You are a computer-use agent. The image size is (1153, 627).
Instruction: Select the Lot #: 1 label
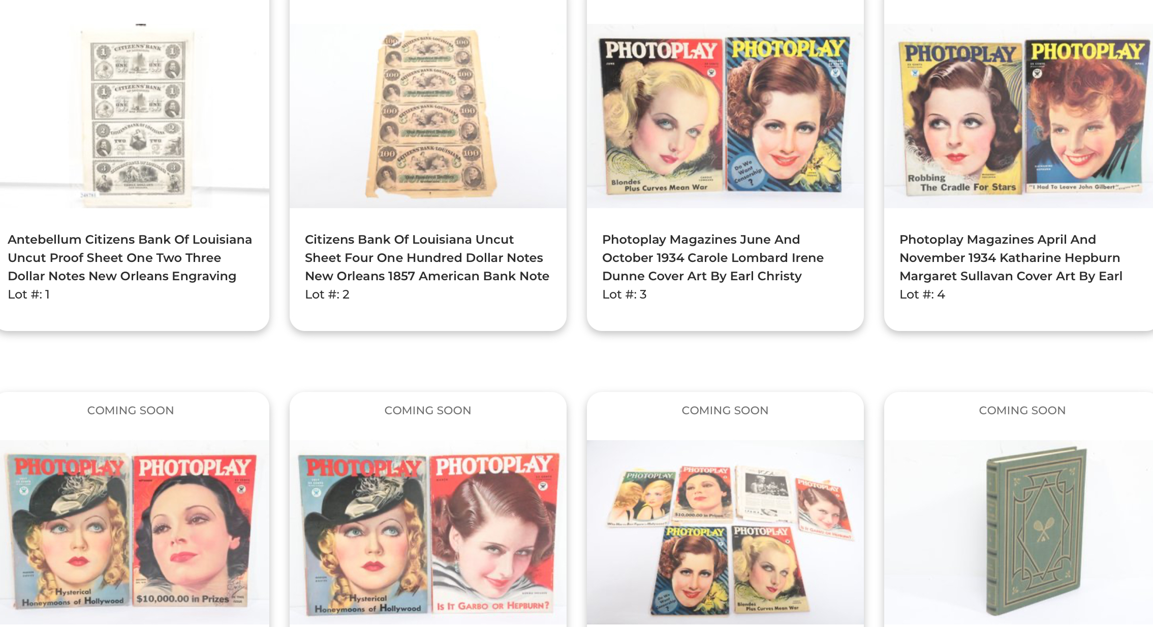(28, 294)
